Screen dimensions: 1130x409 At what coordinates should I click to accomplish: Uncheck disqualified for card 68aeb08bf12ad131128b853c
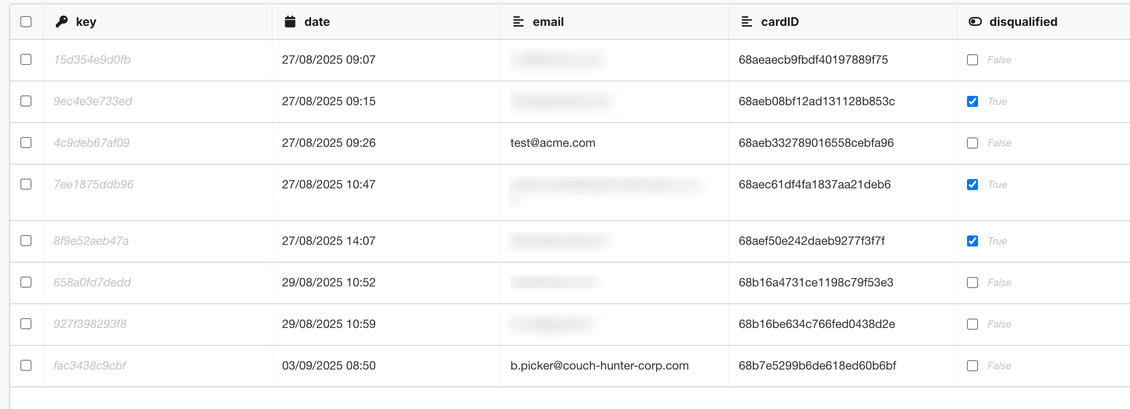[973, 101]
